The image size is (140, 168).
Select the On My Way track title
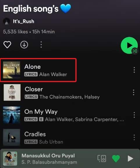[x=41, y=112]
